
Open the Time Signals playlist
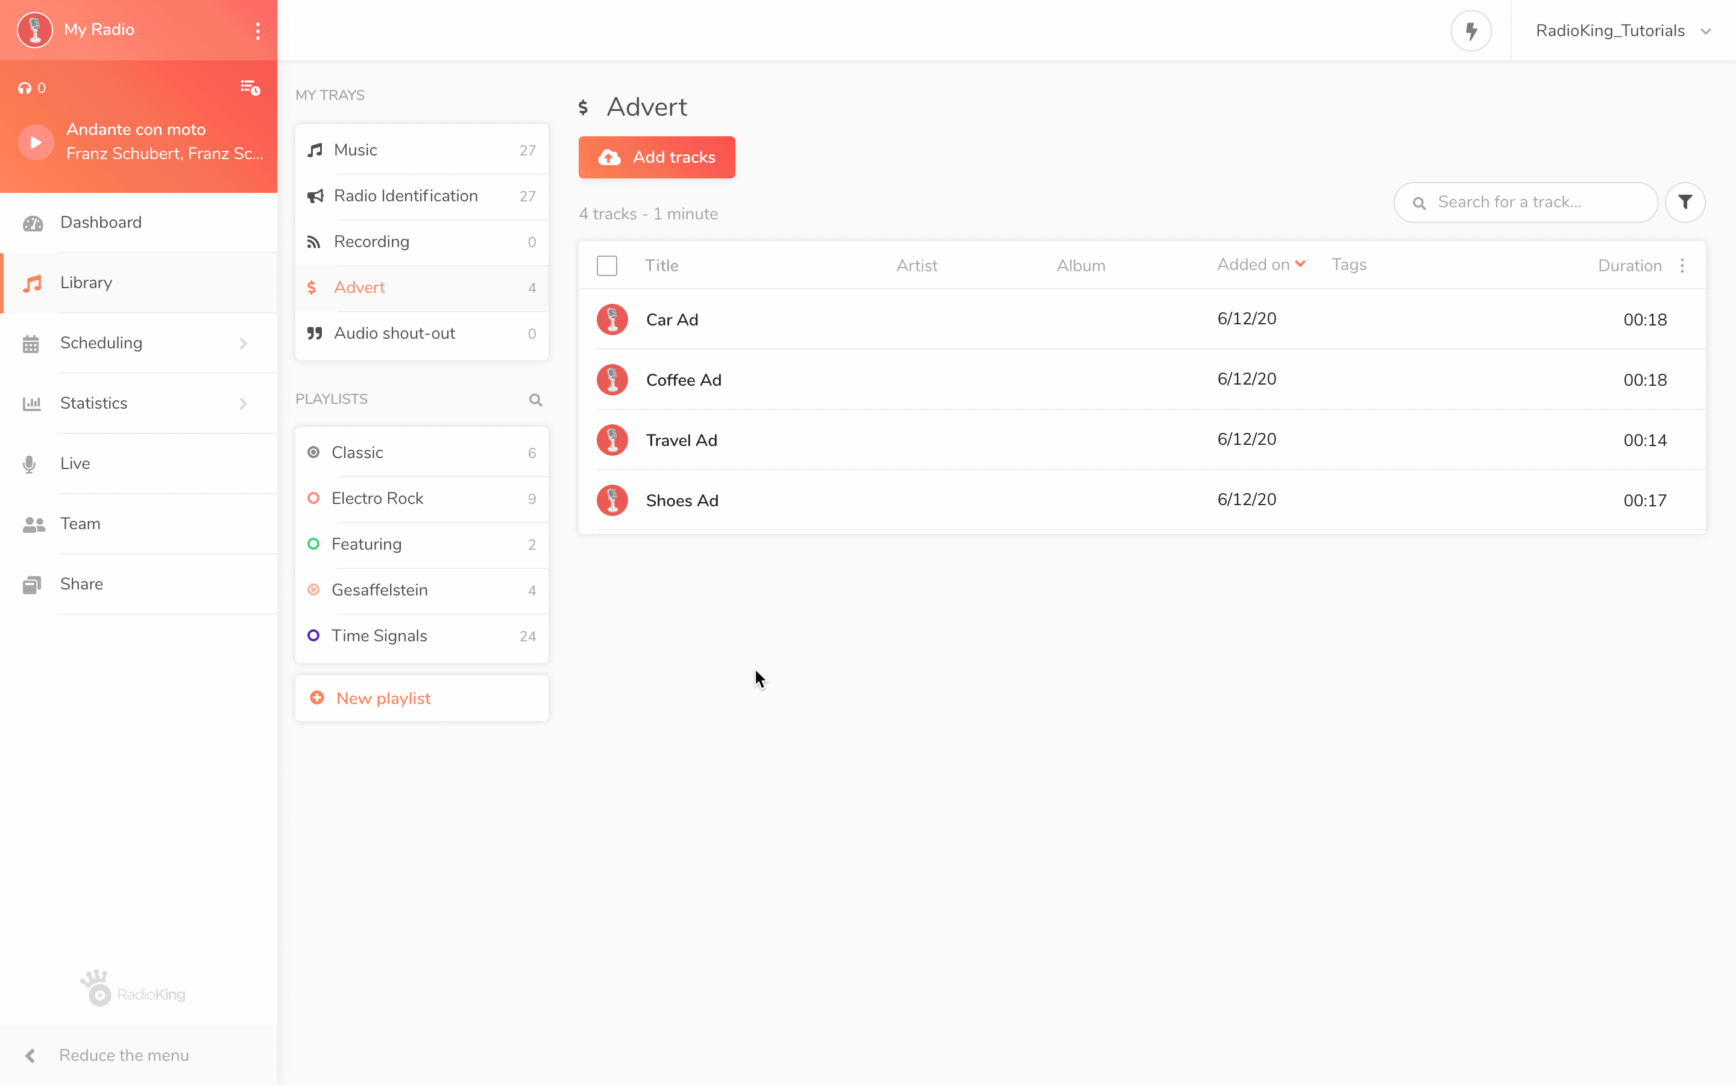pyautogui.click(x=422, y=637)
